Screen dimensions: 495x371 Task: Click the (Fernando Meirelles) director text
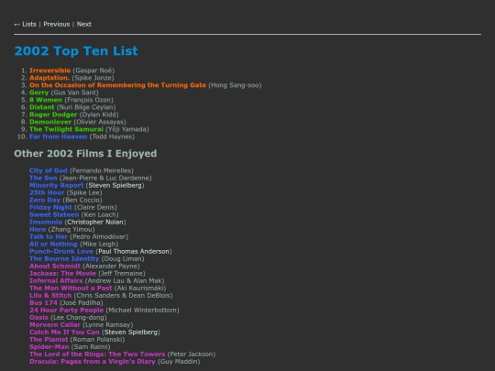pos(102,170)
